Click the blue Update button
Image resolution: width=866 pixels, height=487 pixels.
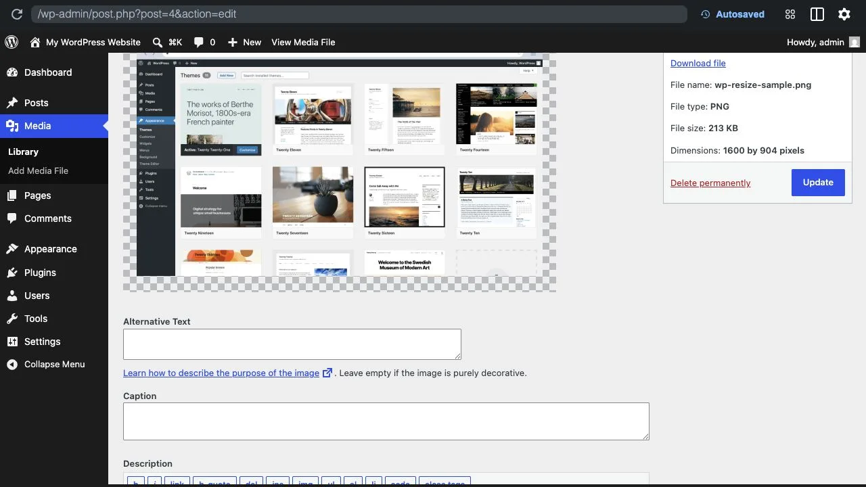[x=818, y=183]
